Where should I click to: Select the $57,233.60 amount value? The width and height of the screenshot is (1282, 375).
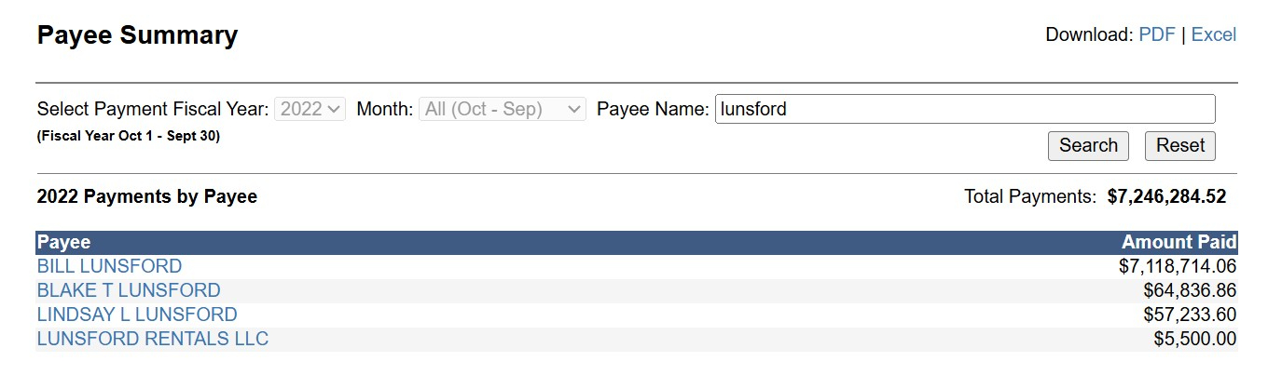(x=1190, y=315)
